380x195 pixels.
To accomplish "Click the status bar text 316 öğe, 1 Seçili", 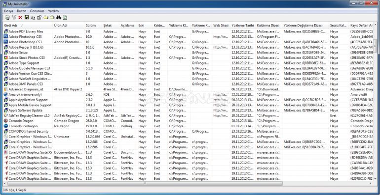I will click(x=14, y=190).
